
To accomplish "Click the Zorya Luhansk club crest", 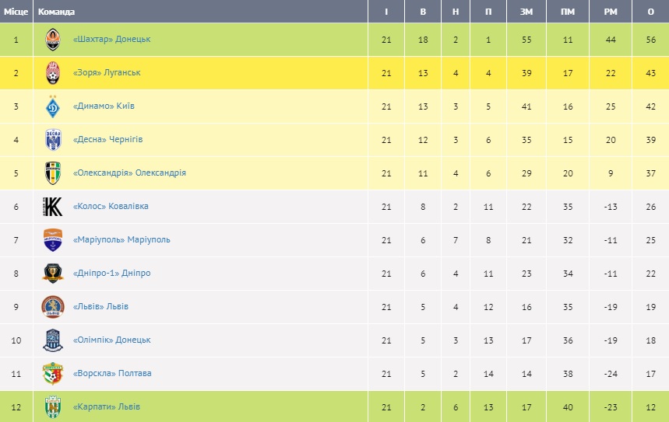I will [x=52, y=73].
